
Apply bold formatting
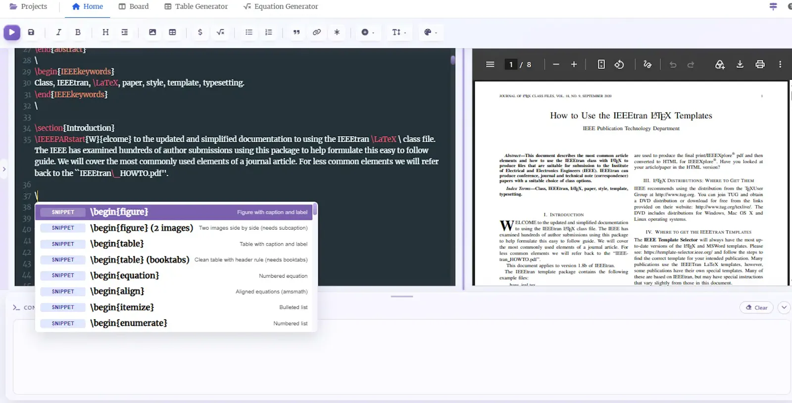coord(78,32)
